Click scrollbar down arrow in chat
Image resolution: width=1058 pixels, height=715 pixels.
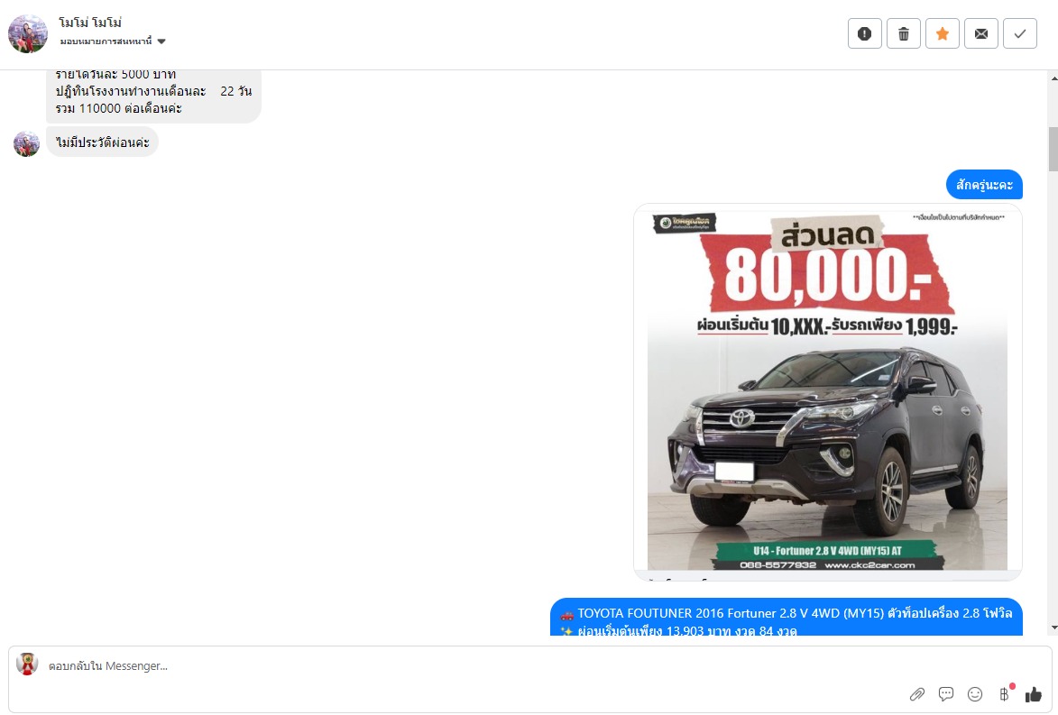click(1053, 628)
